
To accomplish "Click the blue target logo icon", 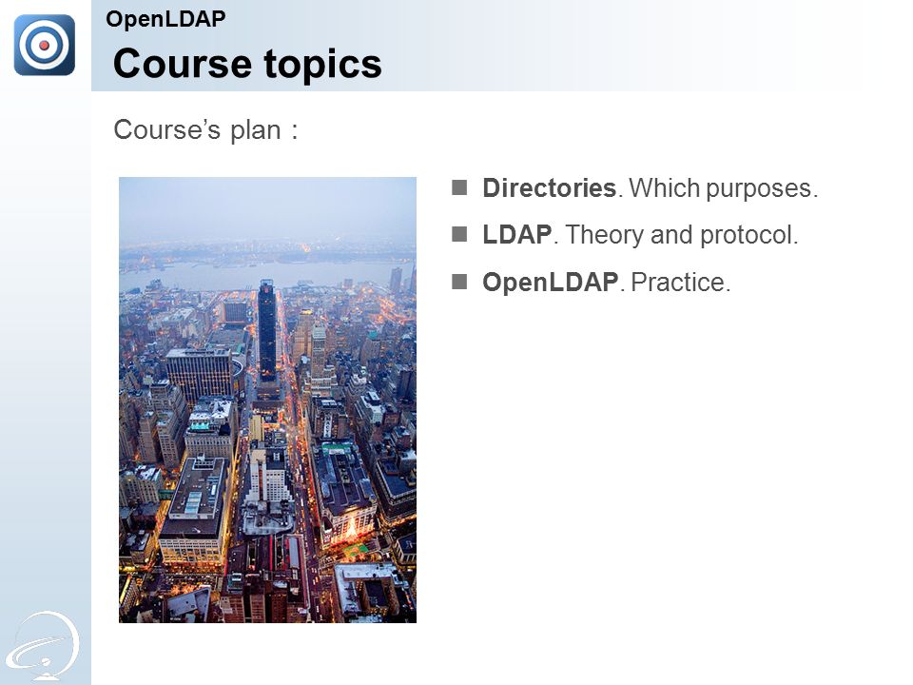I will 45,45.
